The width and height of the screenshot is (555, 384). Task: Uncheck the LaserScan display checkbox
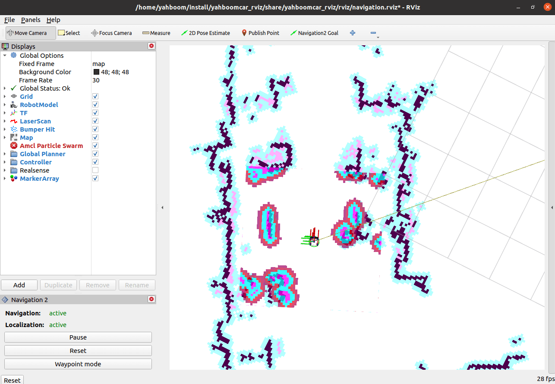click(x=95, y=121)
